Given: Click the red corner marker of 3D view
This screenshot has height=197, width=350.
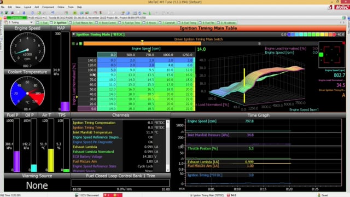Looking at the screenshot, I should pyautogui.click(x=344, y=43).
